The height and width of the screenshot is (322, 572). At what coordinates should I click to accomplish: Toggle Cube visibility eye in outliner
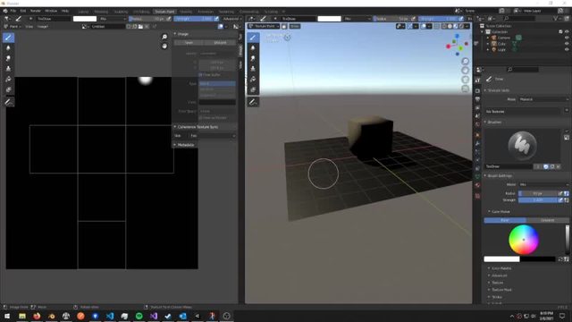coord(567,44)
